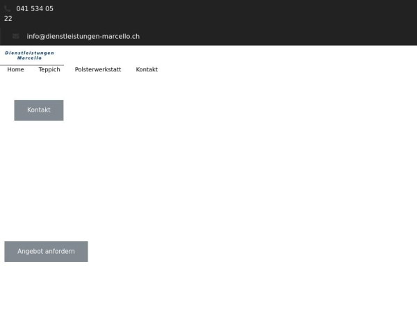Select Polsterwerkstatt in the navigation
The width and height of the screenshot is (417, 312).
(x=98, y=69)
